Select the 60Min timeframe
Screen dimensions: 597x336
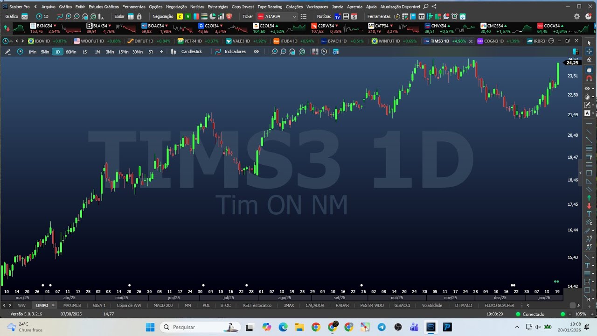(71, 52)
